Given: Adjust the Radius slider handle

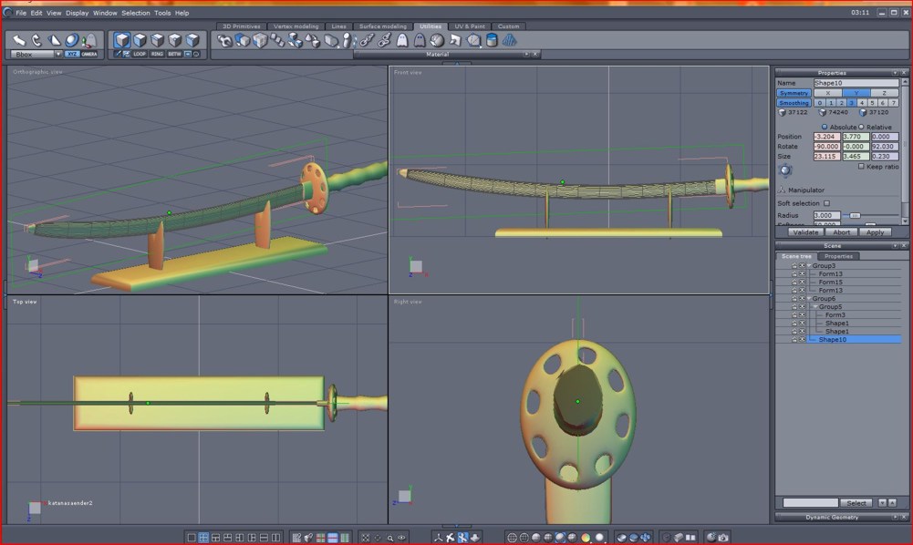Looking at the screenshot, I should point(855,216).
